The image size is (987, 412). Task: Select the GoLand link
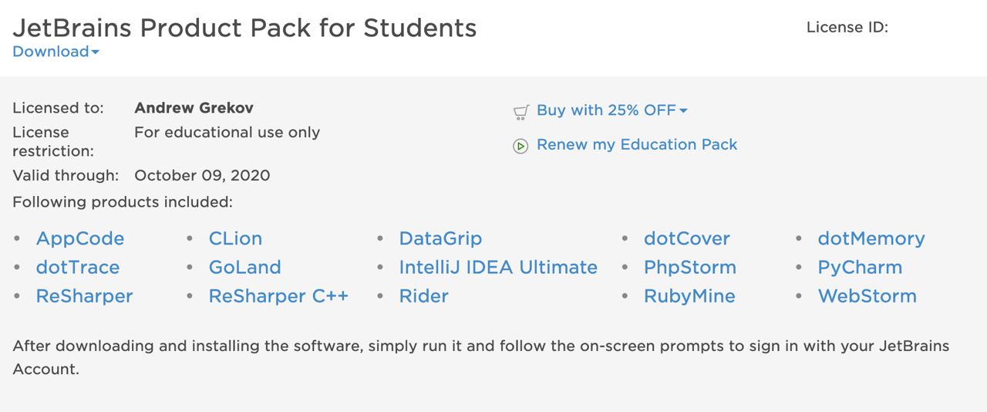point(245,267)
